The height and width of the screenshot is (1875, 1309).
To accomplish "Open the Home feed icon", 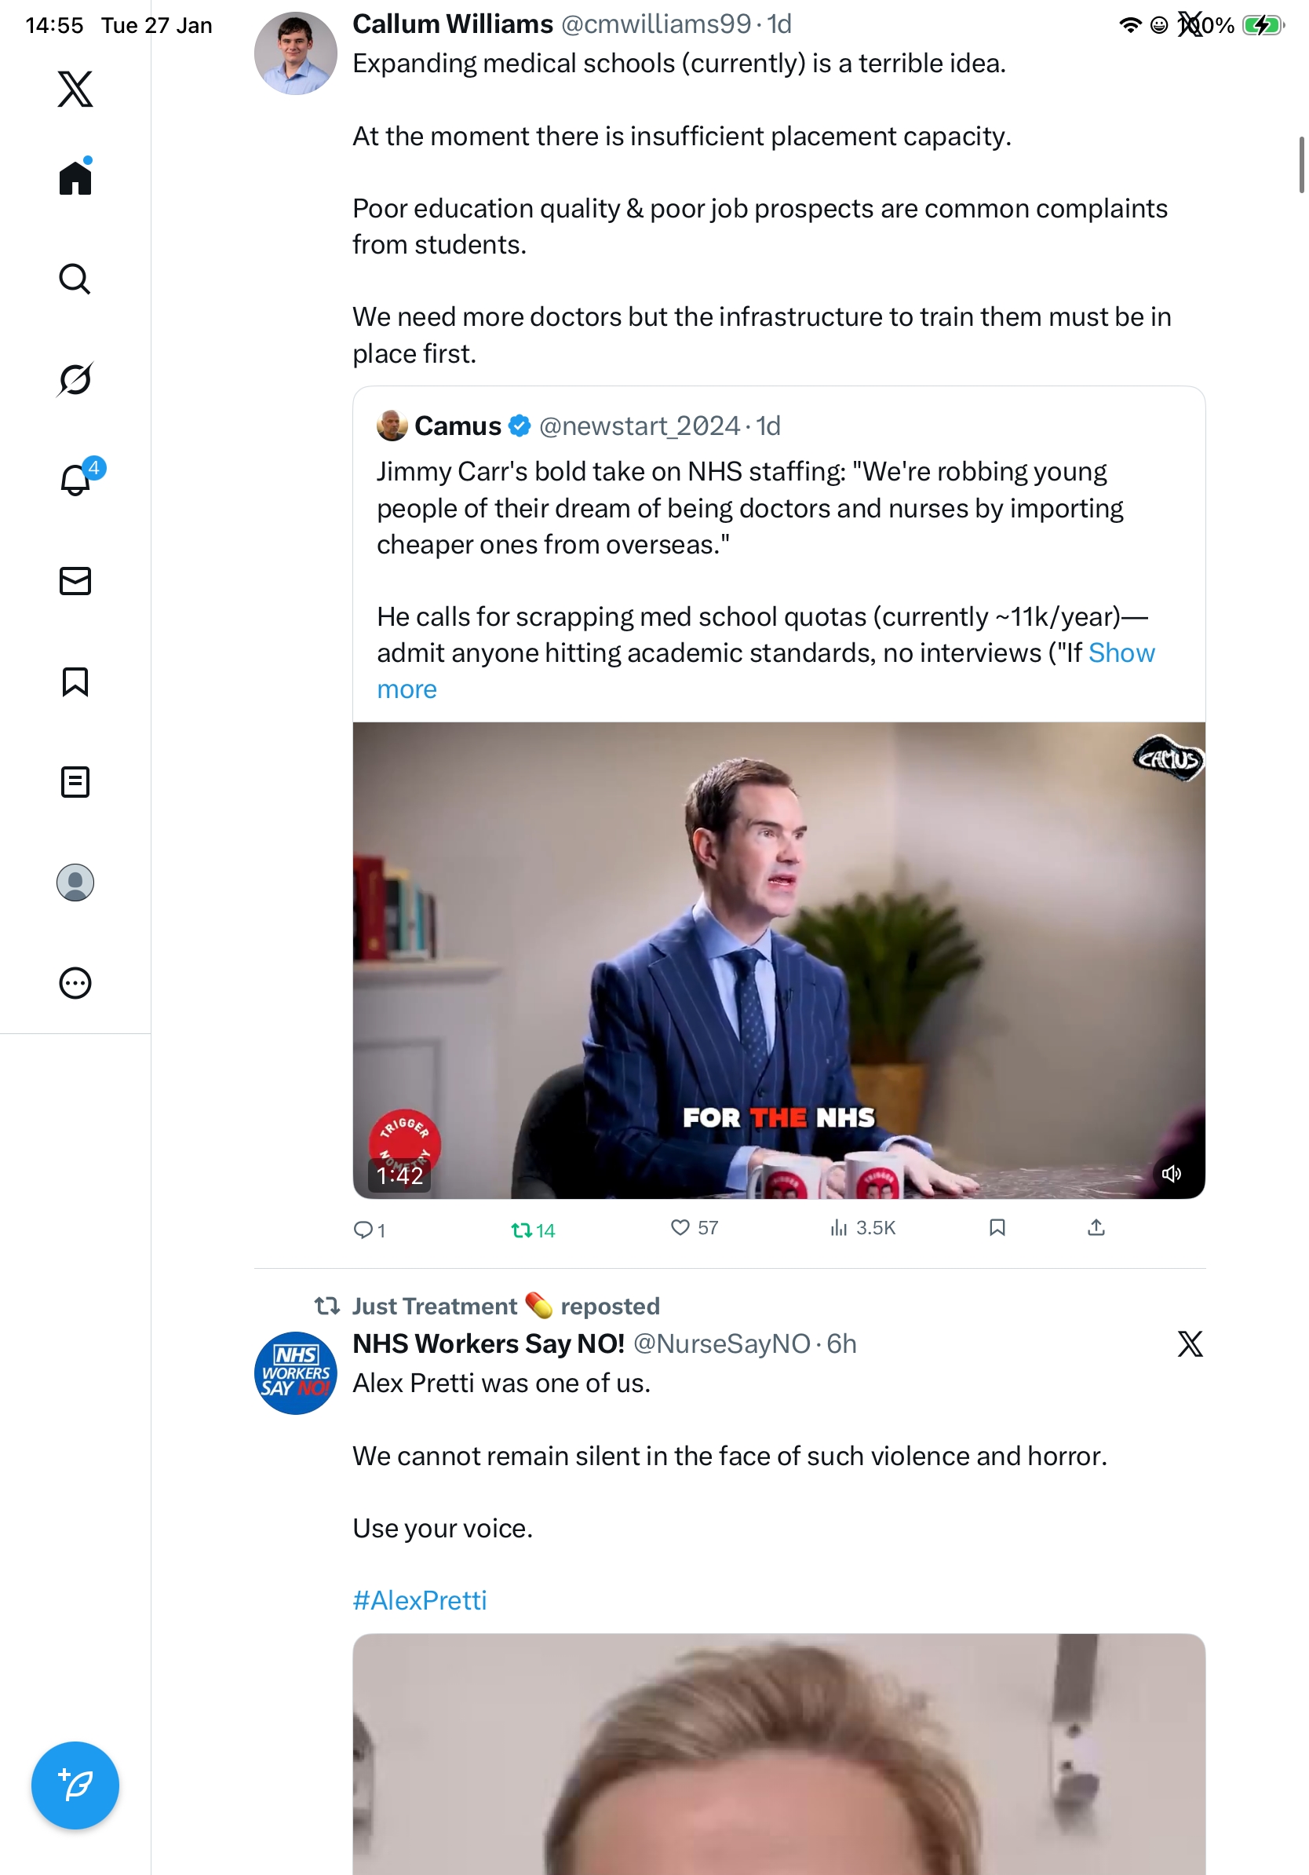I will [75, 178].
